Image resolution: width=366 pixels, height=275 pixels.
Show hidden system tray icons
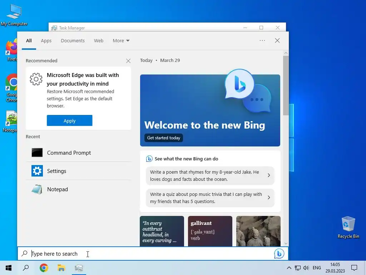tap(289, 268)
